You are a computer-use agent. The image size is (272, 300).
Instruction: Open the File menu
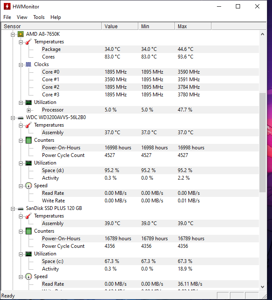[7, 17]
